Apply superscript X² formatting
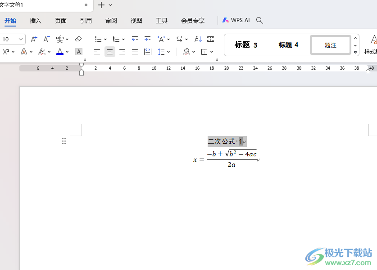 6,52
